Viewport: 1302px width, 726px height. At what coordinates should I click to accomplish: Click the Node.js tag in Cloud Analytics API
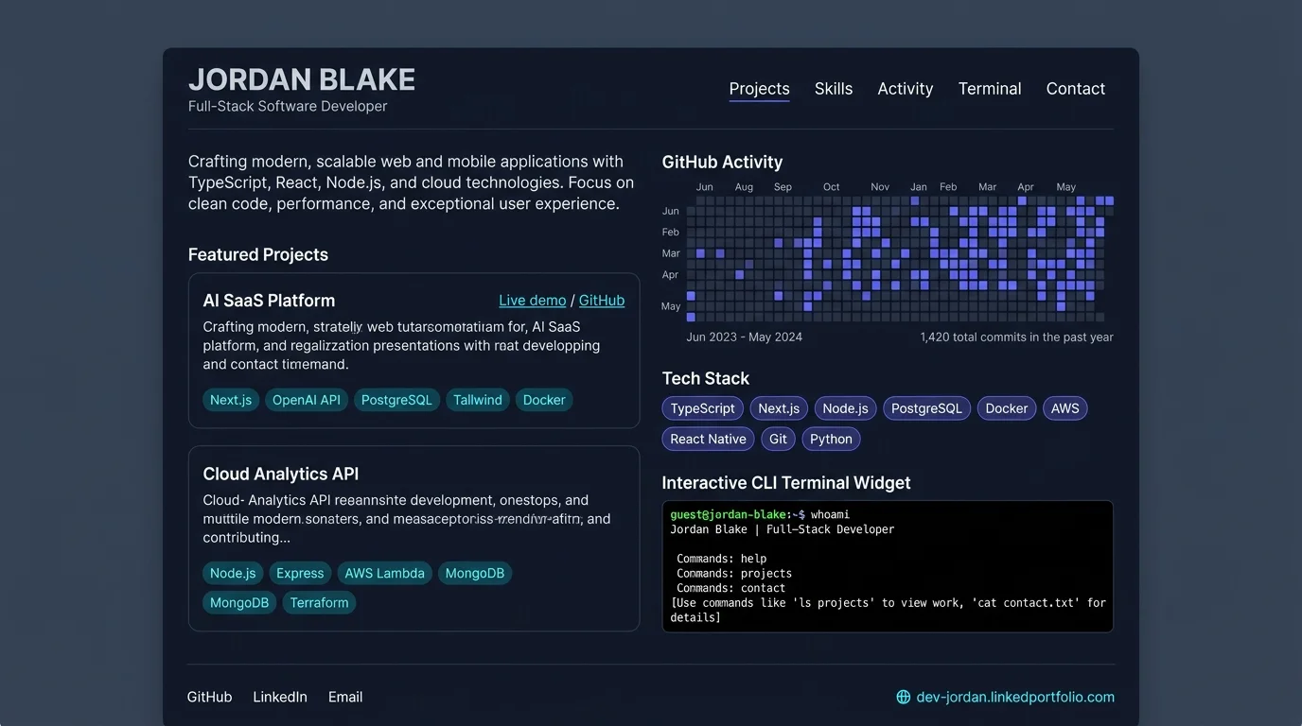[x=233, y=573]
